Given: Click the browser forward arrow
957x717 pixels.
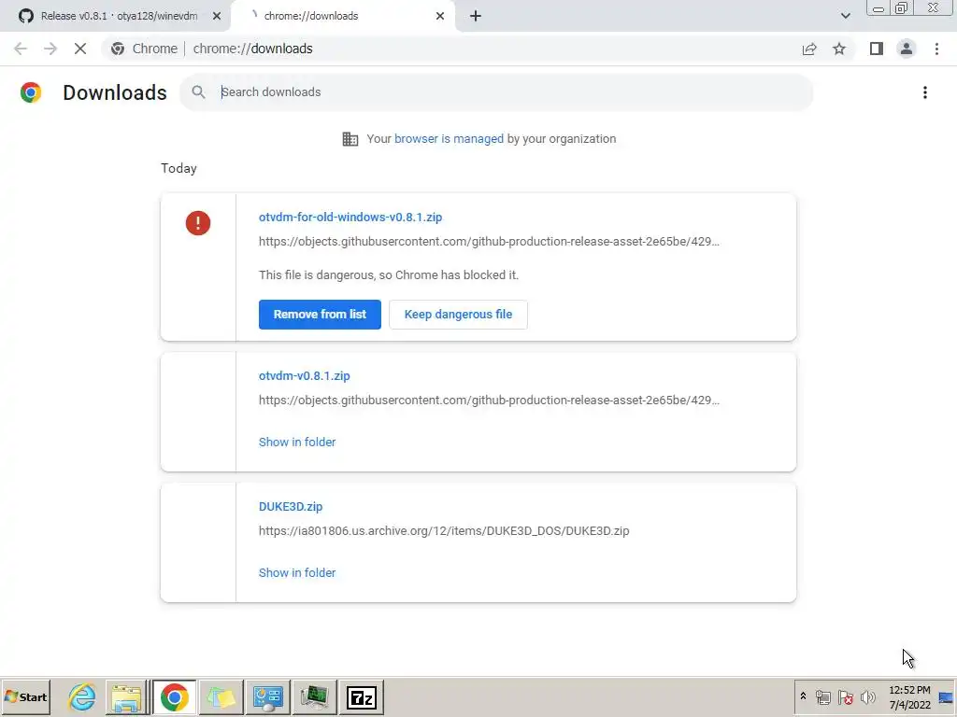Looking at the screenshot, I should coord(50,49).
